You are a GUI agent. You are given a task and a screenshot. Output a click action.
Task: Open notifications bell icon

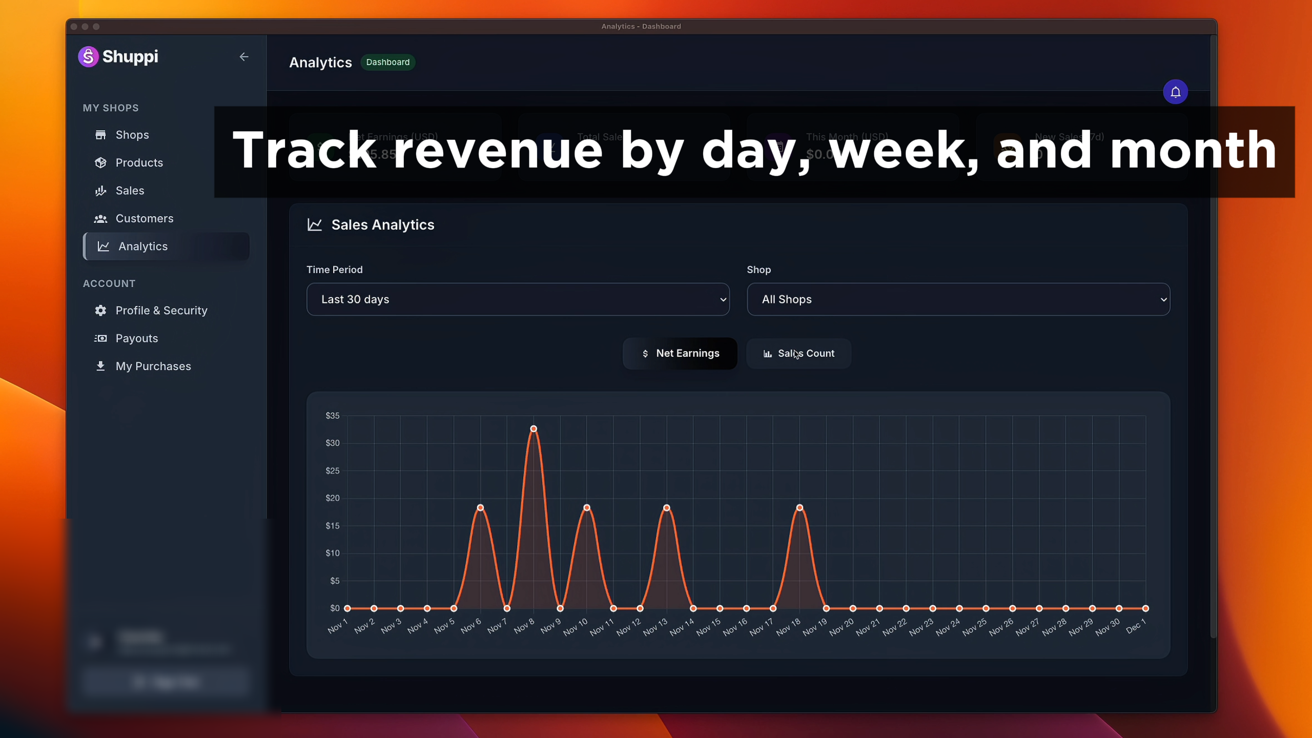point(1175,92)
